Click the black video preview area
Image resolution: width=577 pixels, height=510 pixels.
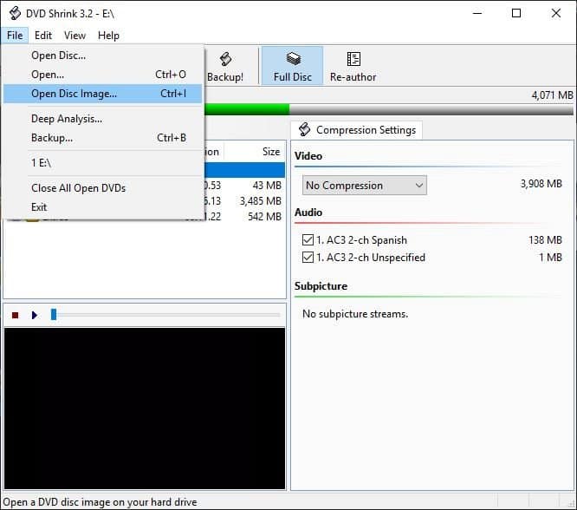coord(145,409)
